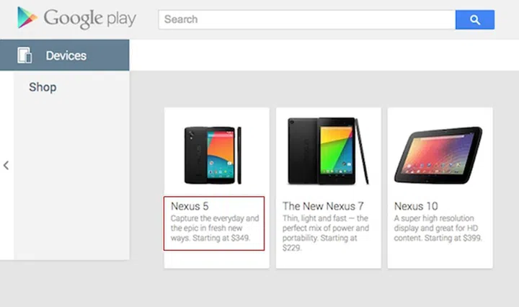
Task: Open the Nexus 10 tablet thumbnail
Action: coord(438,155)
